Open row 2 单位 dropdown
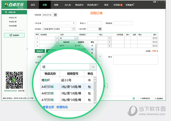The image size is (171, 121). point(109,42)
